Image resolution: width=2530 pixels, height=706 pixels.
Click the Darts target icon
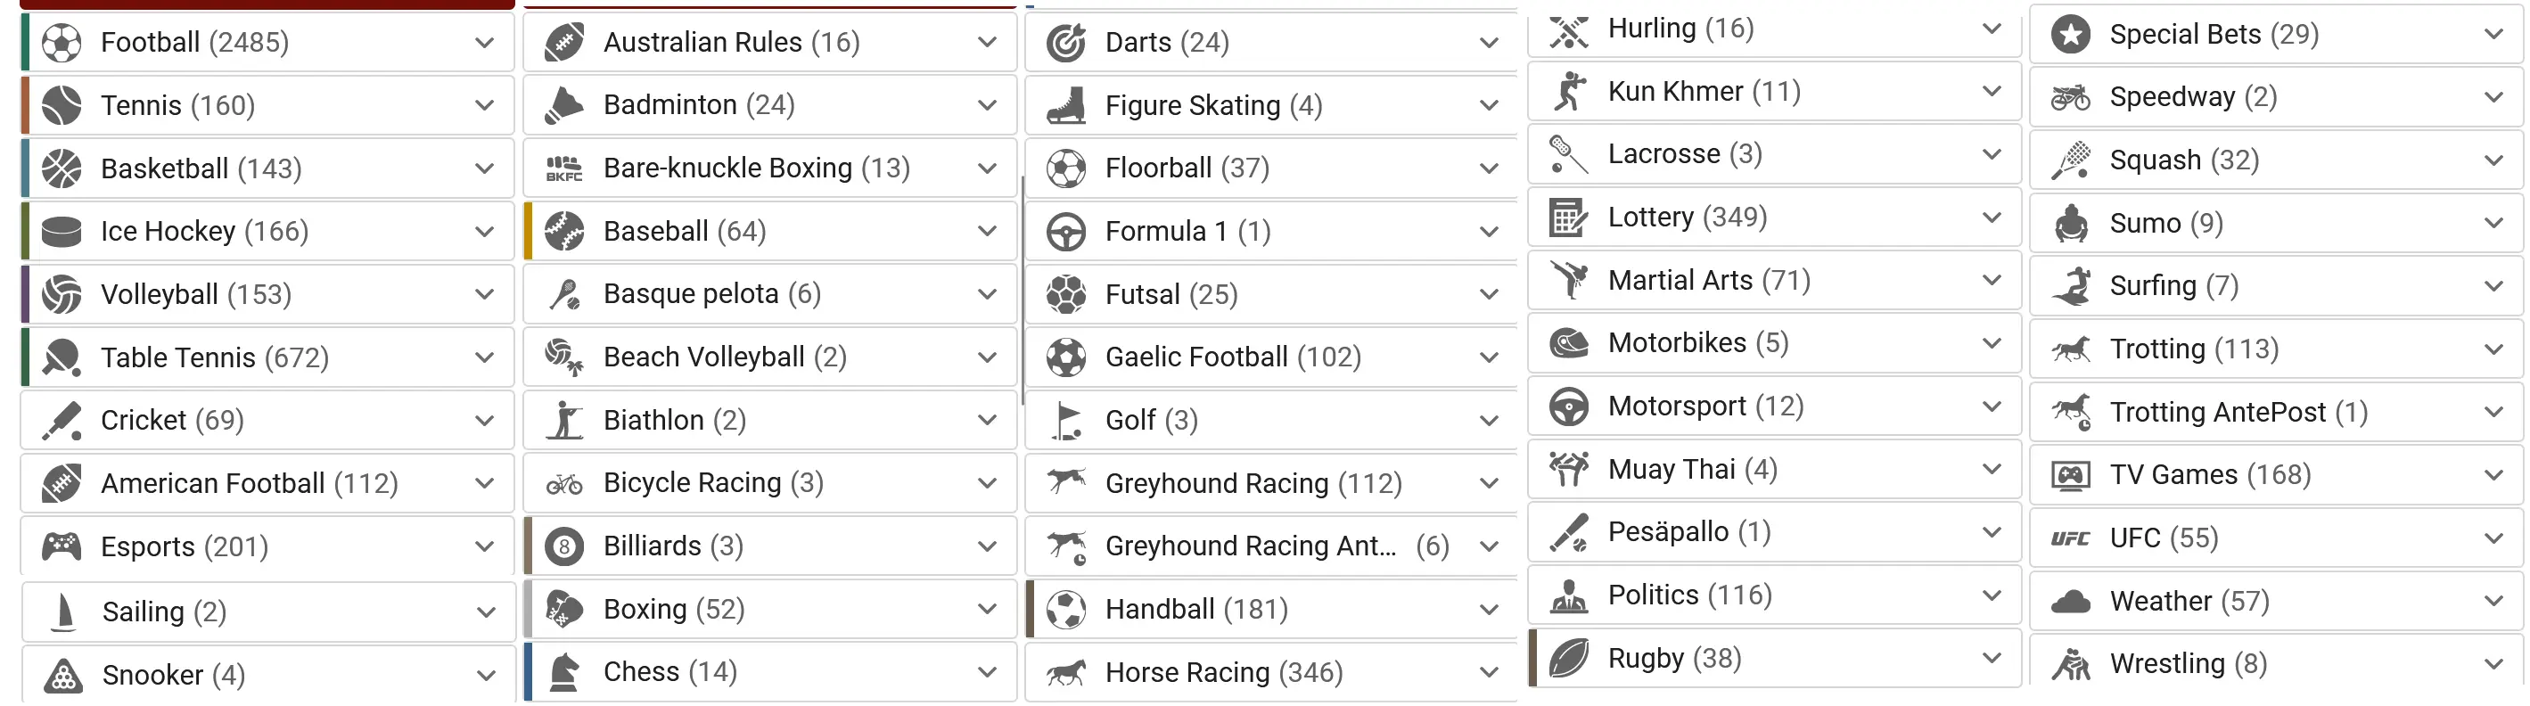pyautogui.click(x=1065, y=42)
